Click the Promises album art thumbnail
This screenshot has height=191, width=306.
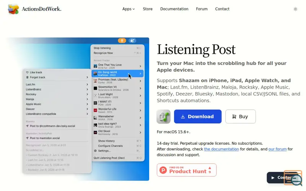pos(95,81)
